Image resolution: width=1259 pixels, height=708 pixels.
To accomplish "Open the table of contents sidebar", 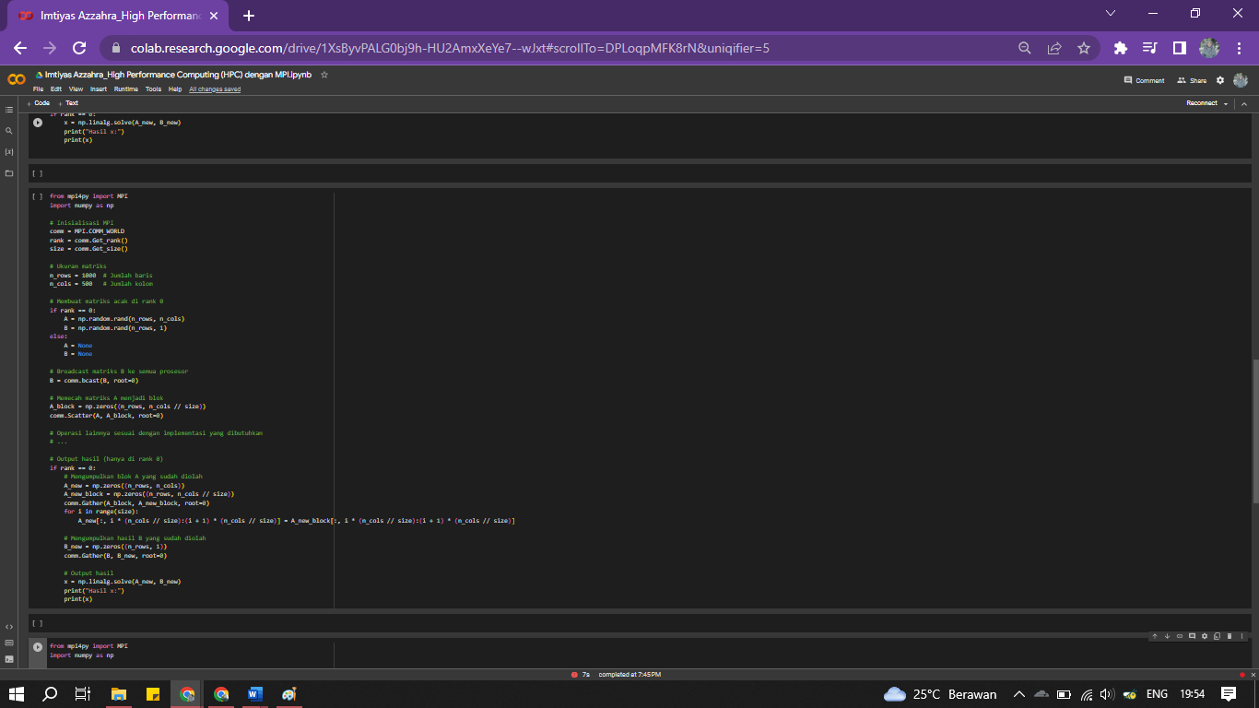I will point(9,110).
